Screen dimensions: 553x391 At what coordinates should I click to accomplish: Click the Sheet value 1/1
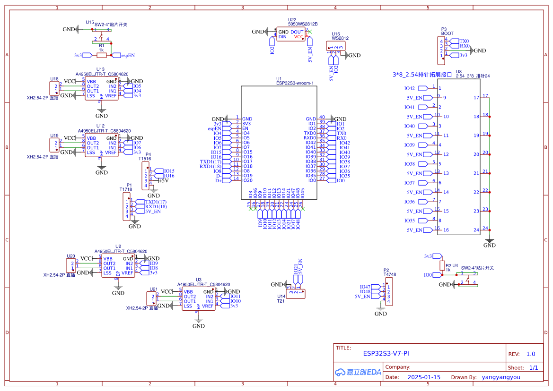534,368
